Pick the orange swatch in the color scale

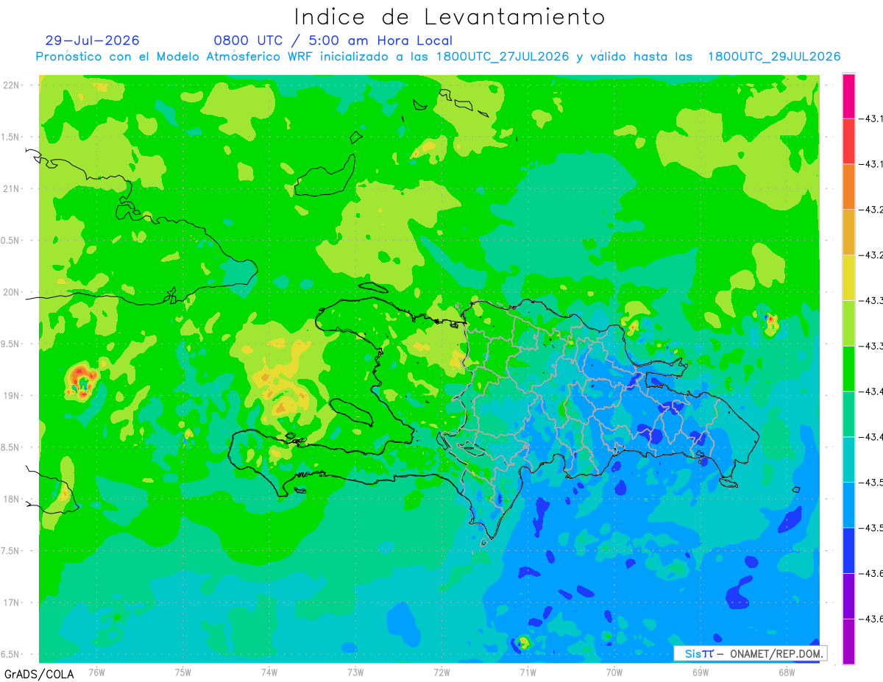[848, 187]
